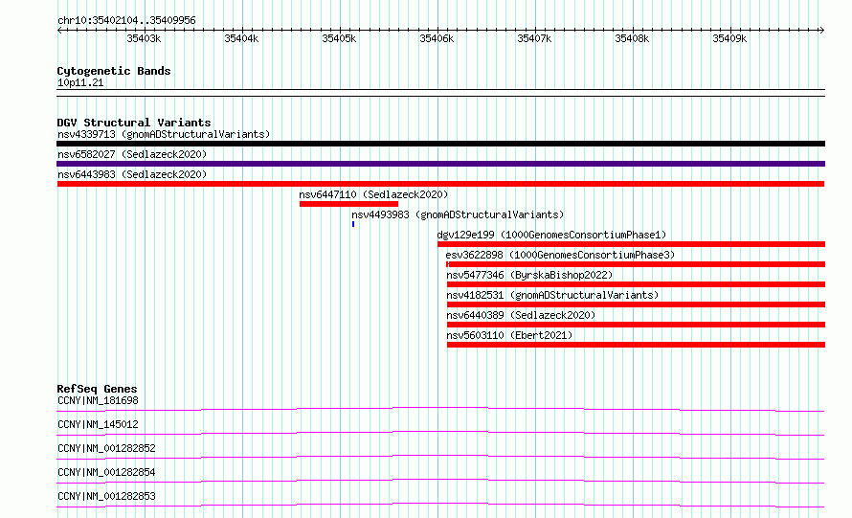This screenshot has width=852, height=518.
Task: Open variant label nsv6582027 (Sedlazeck2020)
Action: coord(132,154)
